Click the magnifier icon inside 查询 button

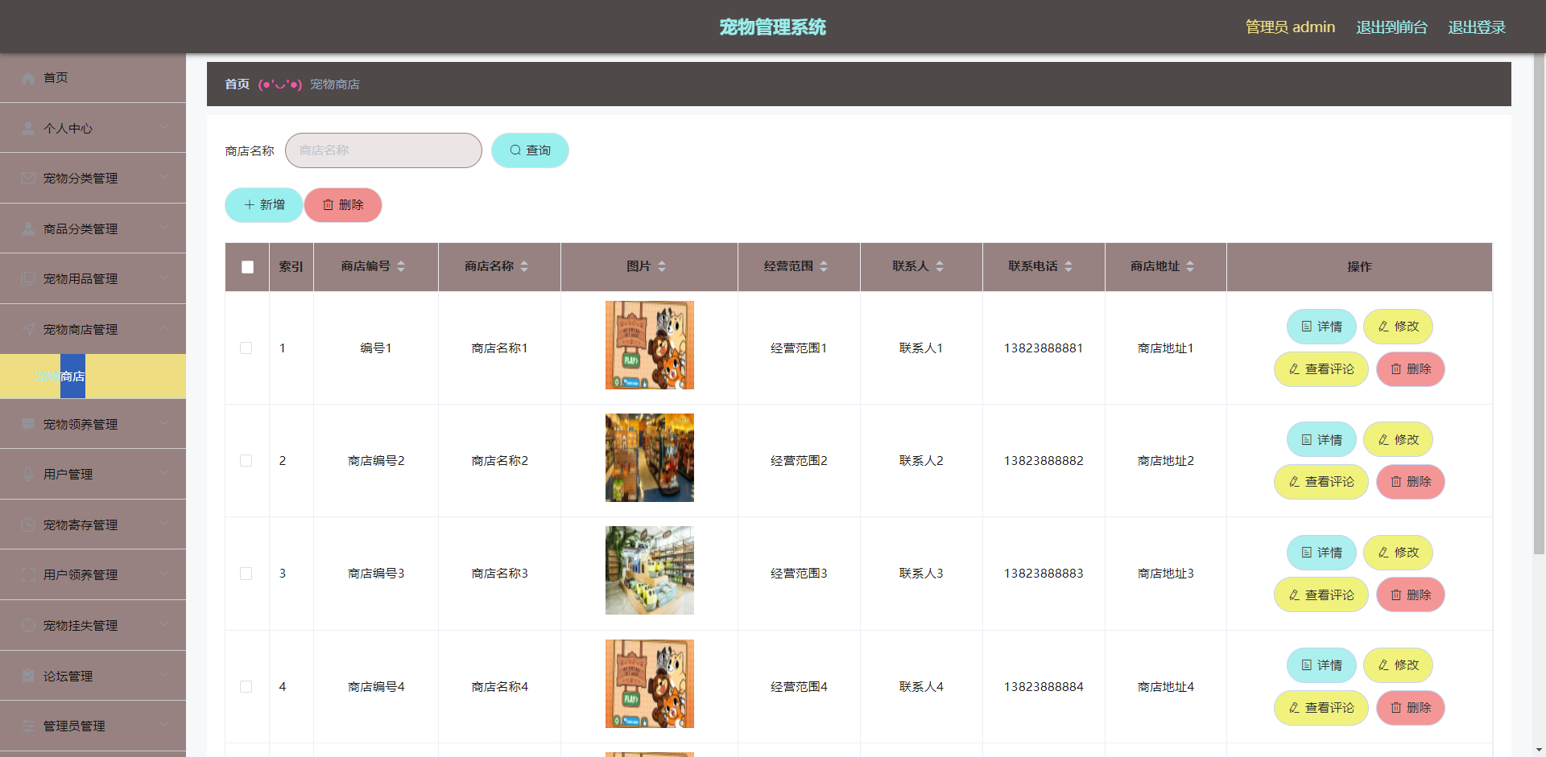[x=515, y=150]
